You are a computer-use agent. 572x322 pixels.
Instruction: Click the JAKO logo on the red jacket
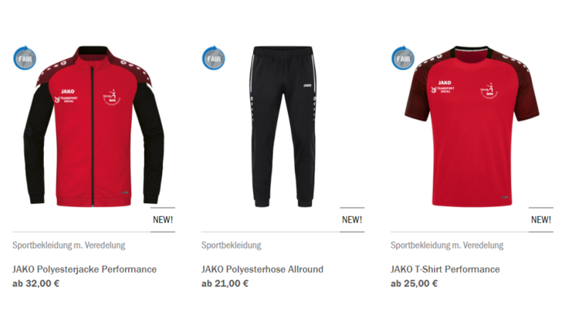(67, 91)
